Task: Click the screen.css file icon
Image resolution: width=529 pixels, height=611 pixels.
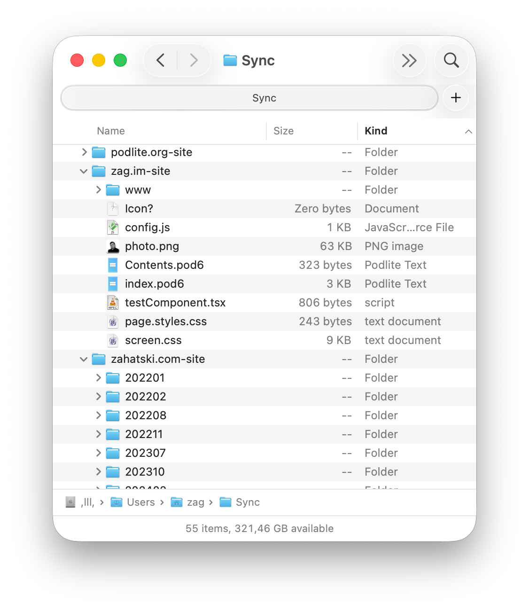Action: (113, 340)
